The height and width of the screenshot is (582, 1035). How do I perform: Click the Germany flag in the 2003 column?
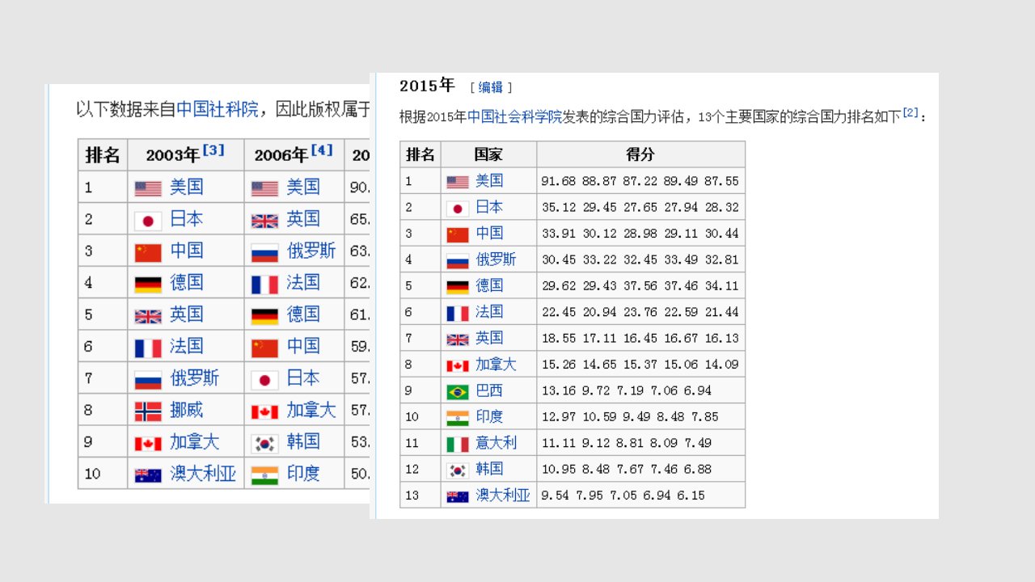coord(148,285)
